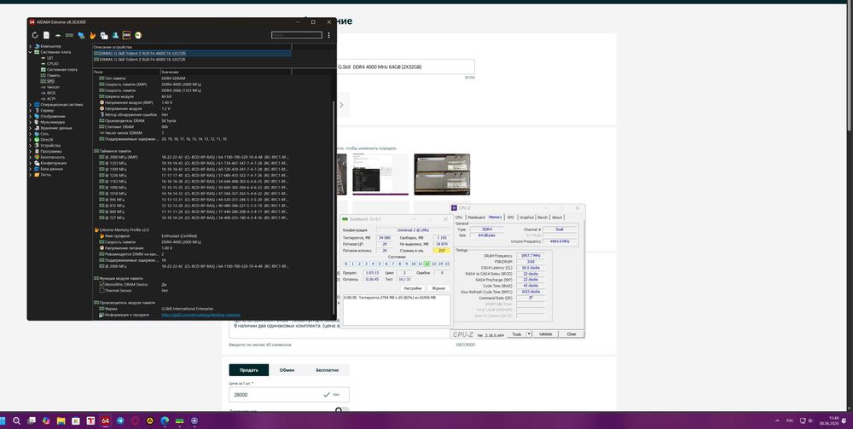
Task: Click the Validate button in CPU-Z
Action: pos(546,333)
